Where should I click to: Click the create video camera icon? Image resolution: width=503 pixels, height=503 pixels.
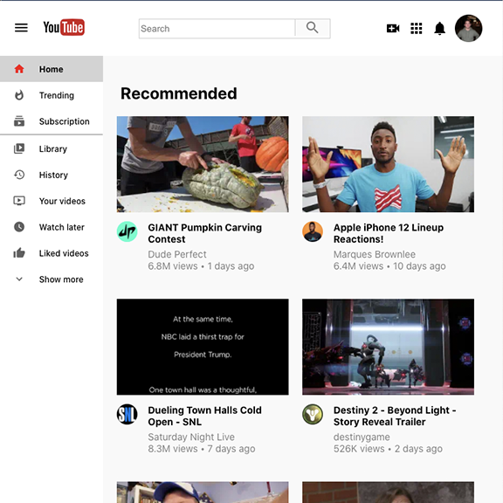tap(393, 29)
